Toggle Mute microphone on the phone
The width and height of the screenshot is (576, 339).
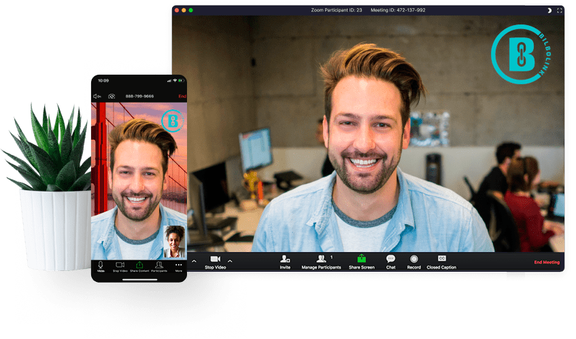pos(101,265)
